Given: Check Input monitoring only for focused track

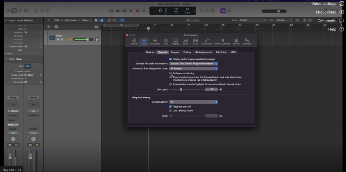Looking at the screenshot, I should tap(170, 77).
